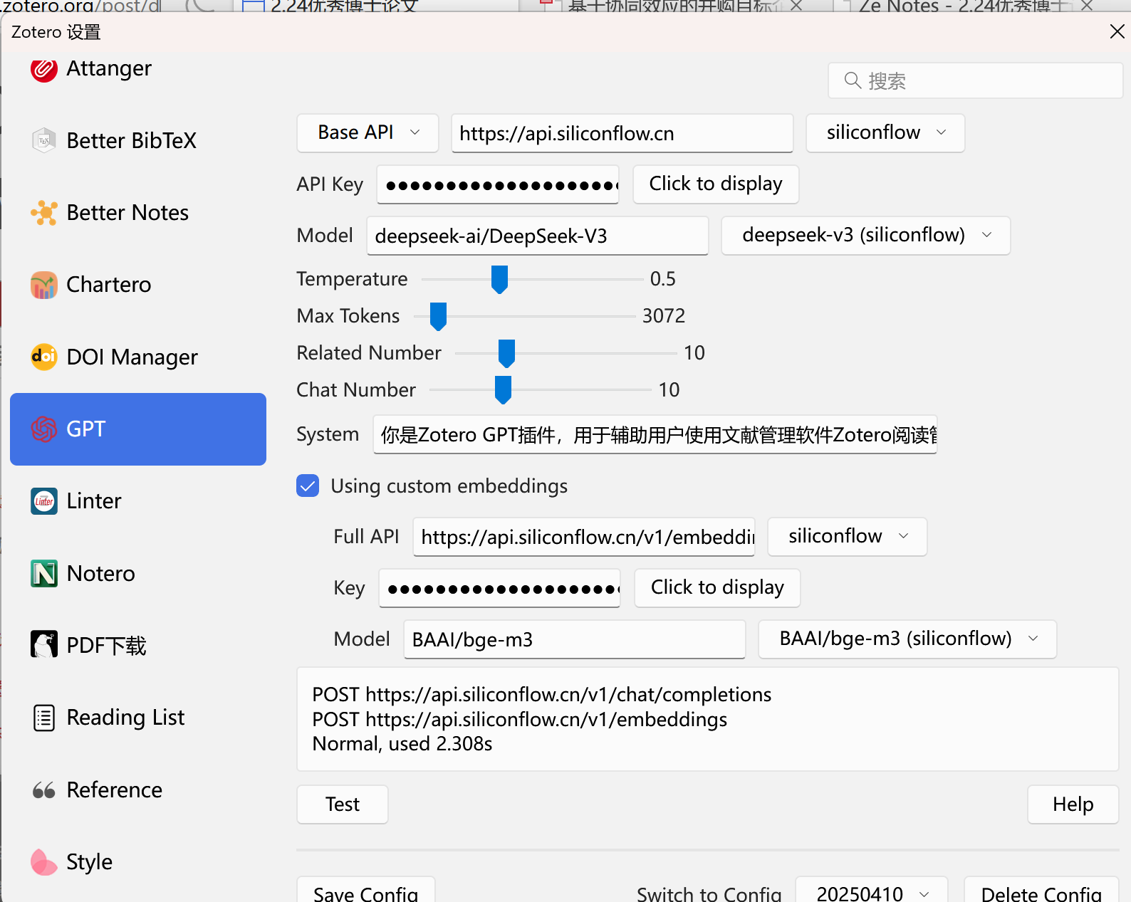Expand the siliconflow dropdown beside Full API
Image resolution: width=1131 pixels, height=902 pixels.
(x=847, y=537)
